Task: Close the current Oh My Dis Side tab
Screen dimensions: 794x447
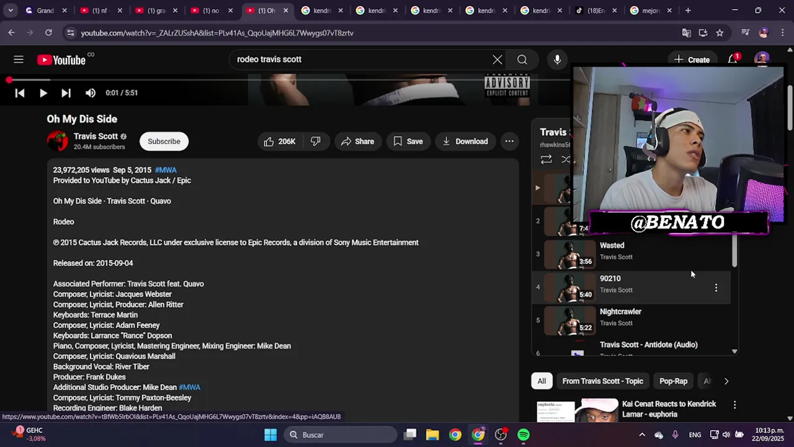Action: click(x=286, y=11)
